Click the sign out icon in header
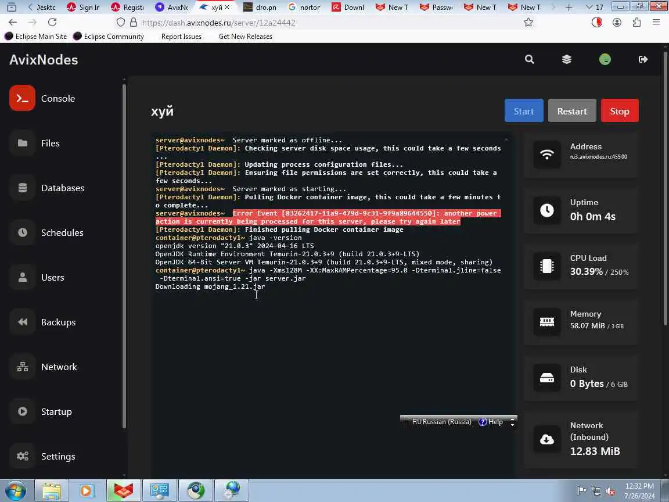669x502 pixels. pos(643,59)
